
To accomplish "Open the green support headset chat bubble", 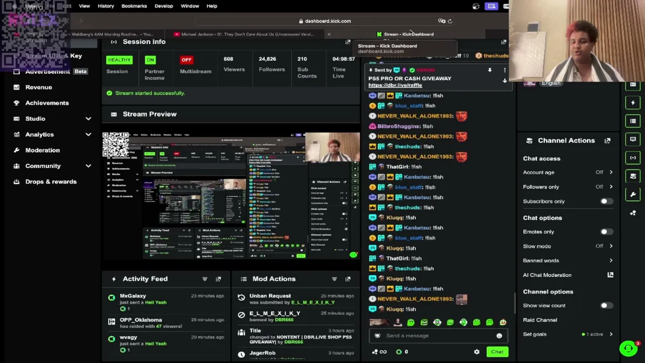I will tap(628, 348).
